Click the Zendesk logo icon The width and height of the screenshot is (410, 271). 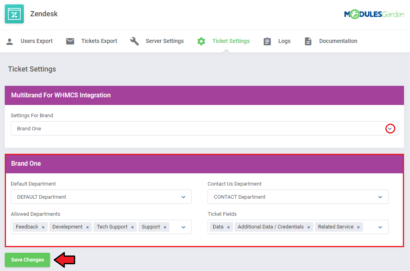pos(14,14)
